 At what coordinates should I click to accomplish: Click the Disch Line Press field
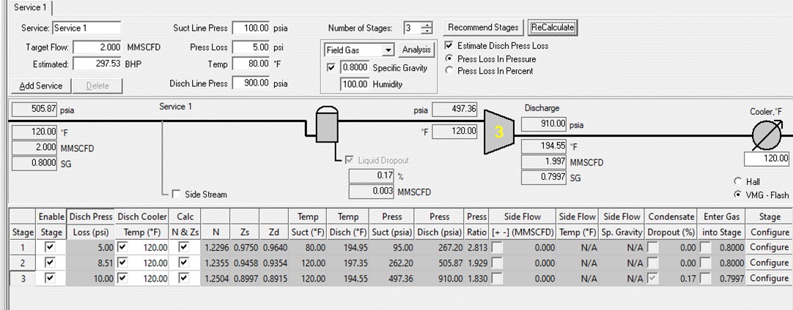click(x=251, y=83)
